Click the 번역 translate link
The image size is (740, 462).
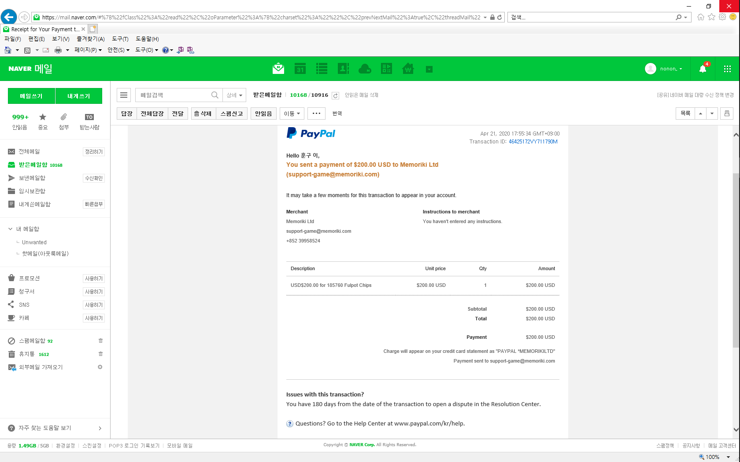[337, 114]
